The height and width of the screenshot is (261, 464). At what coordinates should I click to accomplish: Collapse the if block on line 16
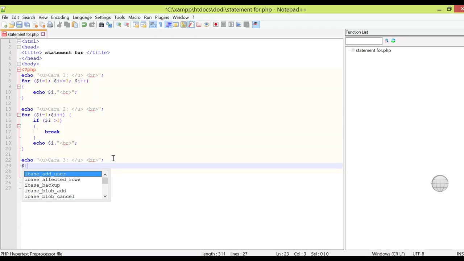click(19, 126)
